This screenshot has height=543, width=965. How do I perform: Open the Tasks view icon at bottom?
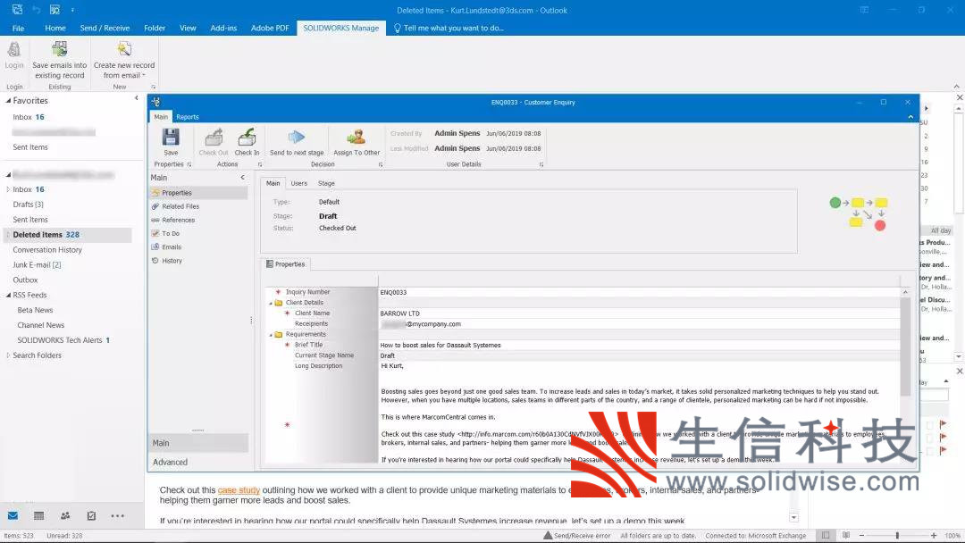[91, 516]
